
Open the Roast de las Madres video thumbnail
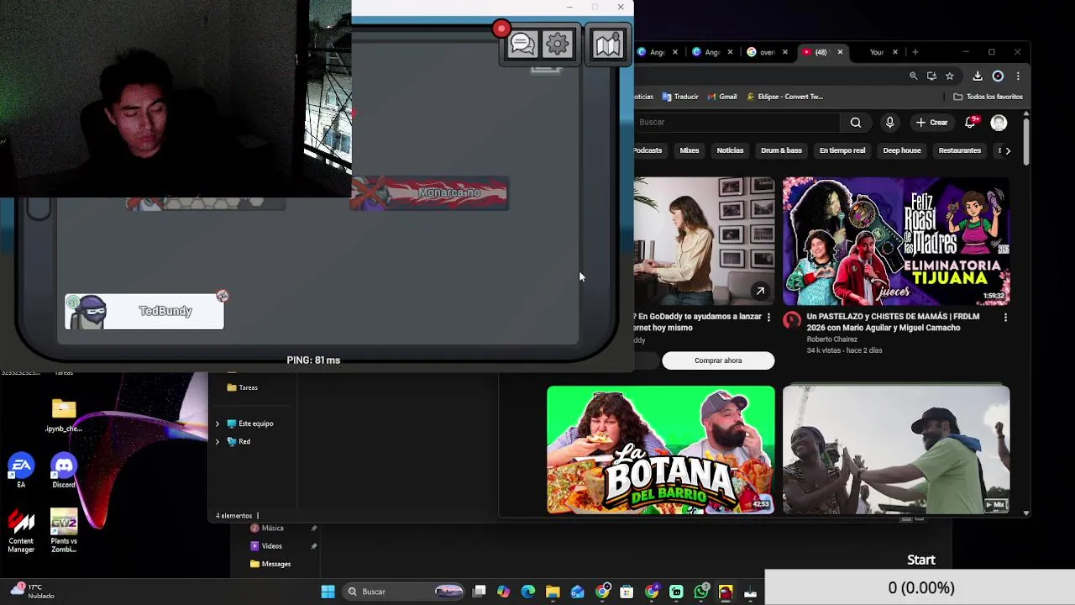pos(896,240)
